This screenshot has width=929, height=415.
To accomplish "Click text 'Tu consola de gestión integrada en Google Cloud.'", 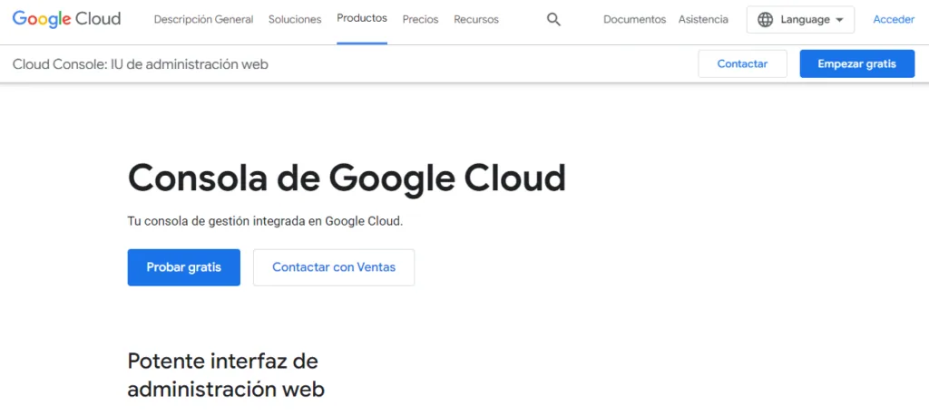I will pos(265,222).
